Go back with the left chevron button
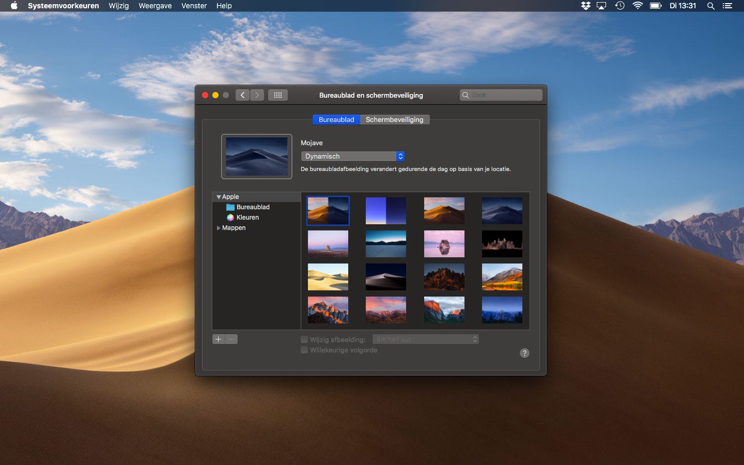The height and width of the screenshot is (465, 744). (242, 95)
